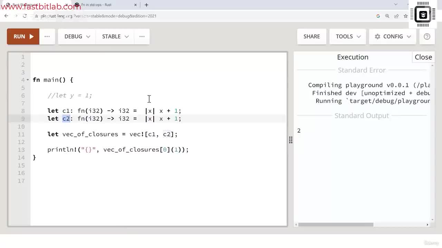Click the share page icon in address bar
The image size is (442, 248).
[x=396, y=16]
